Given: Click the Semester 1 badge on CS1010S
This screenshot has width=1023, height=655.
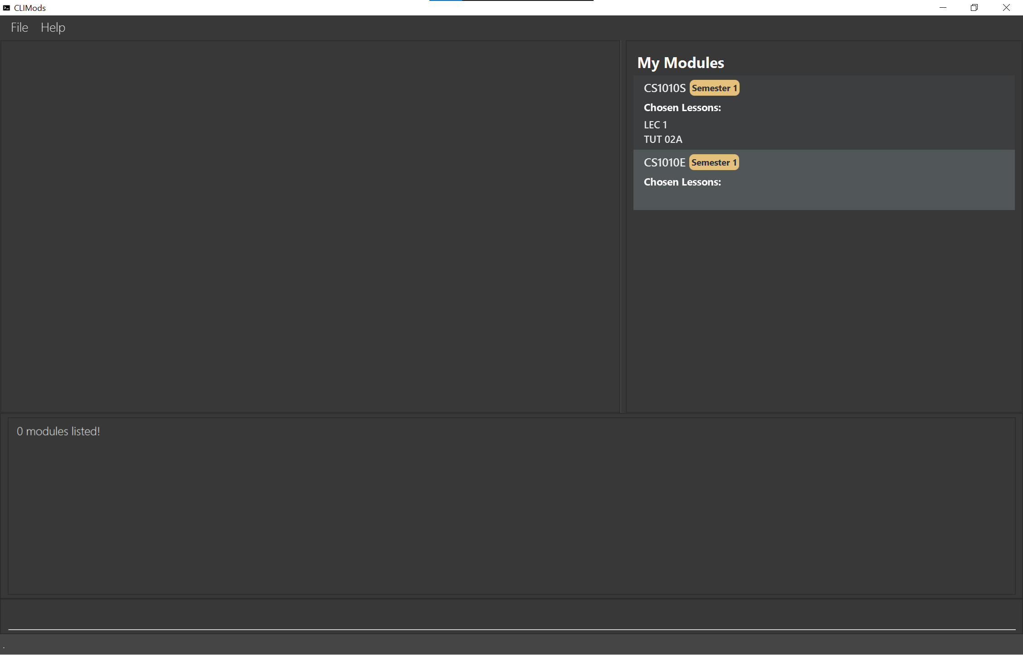Looking at the screenshot, I should (714, 88).
